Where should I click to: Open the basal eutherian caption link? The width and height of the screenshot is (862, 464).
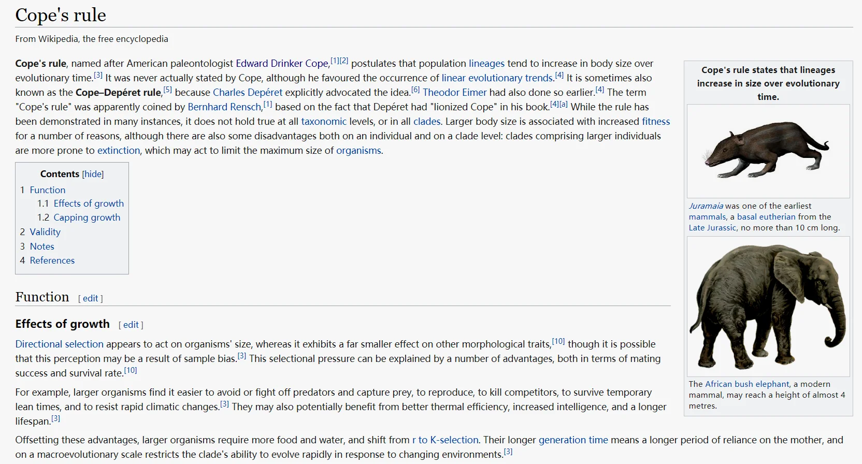(766, 217)
